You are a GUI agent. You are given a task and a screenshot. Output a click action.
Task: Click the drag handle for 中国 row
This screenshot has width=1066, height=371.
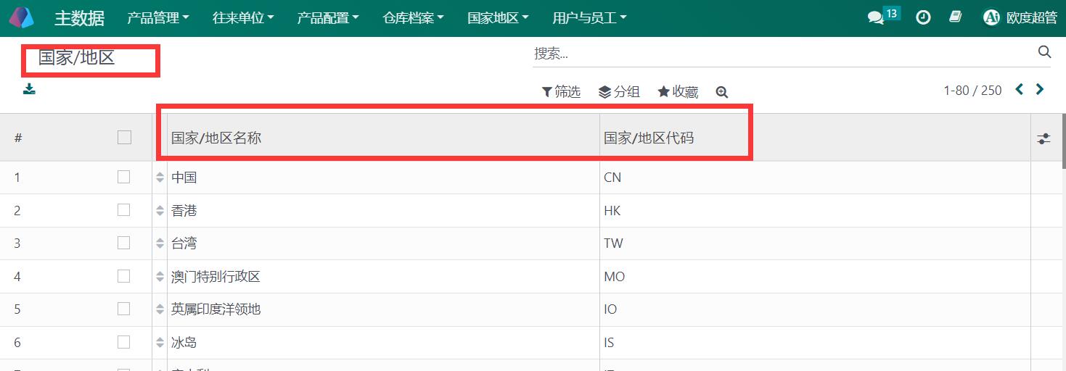click(x=160, y=178)
